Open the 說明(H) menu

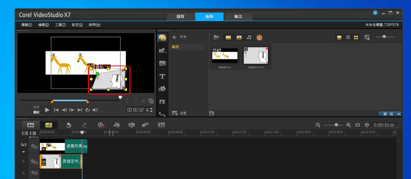coord(95,25)
